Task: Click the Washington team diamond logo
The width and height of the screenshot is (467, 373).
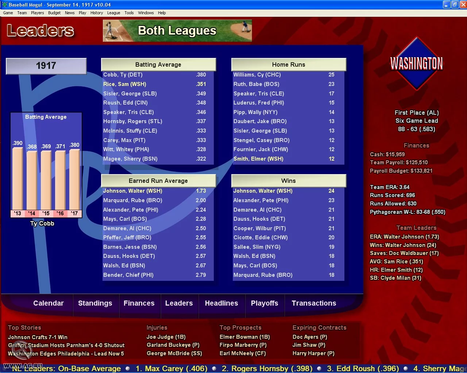Action: [x=417, y=63]
